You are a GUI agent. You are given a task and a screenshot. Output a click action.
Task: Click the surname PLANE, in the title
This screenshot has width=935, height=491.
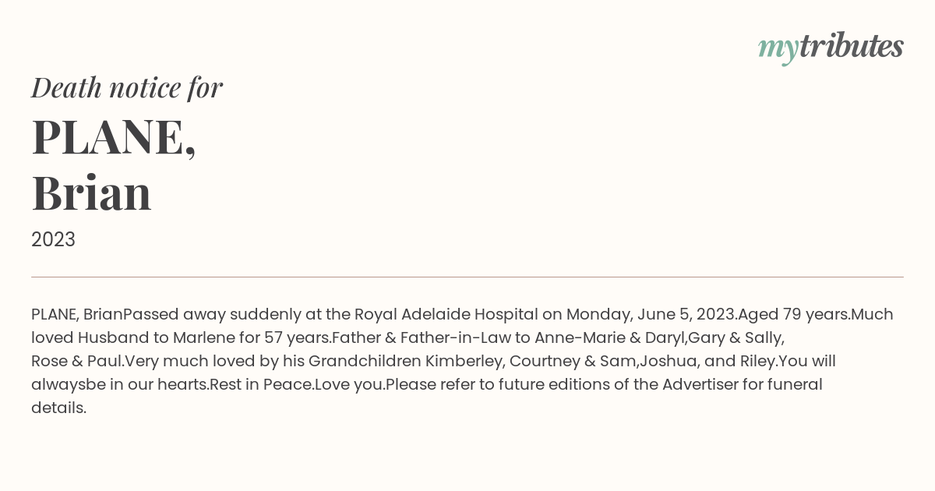(x=114, y=137)
